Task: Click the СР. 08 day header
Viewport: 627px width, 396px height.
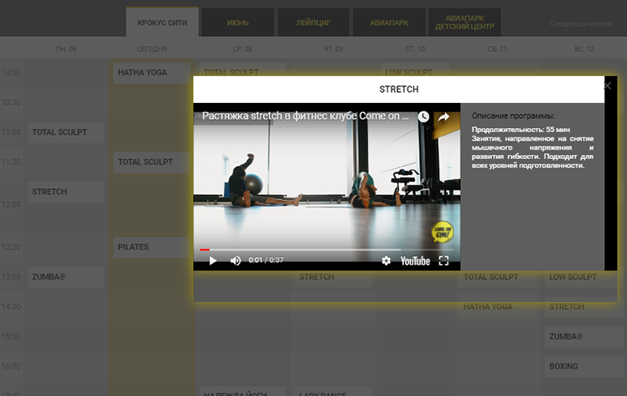Action: (x=242, y=49)
